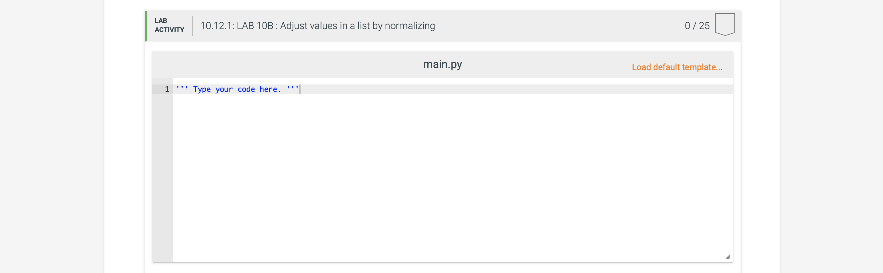Click the opening triple quotes in line 1
Viewport: 883px width, 273px height.
pos(182,88)
